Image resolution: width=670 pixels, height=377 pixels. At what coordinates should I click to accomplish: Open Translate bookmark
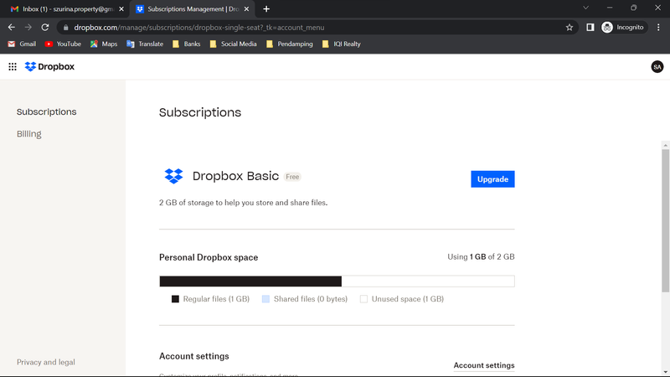click(x=145, y=44)
